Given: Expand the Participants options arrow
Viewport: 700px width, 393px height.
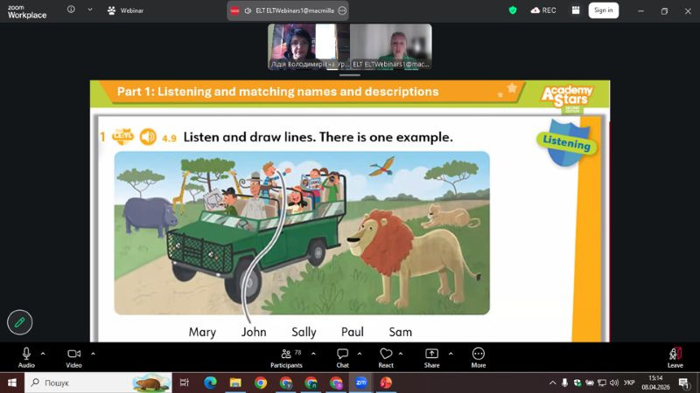Looking at the screenshot, I should pyautogui.click(x=313, y=354).
